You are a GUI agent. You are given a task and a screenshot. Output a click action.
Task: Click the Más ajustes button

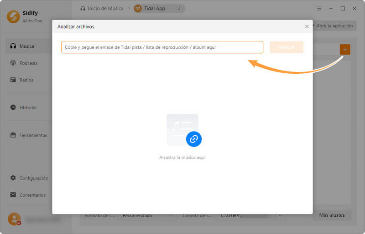pos(332,215)
